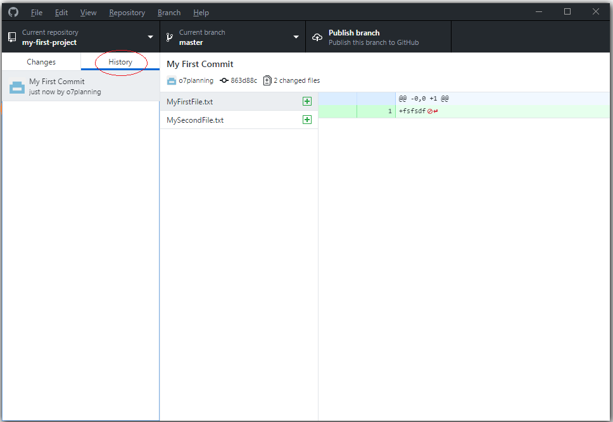Screen dimensions: 613x422
Task: Select the My First Commit history entry
Action: coord(80,86)
